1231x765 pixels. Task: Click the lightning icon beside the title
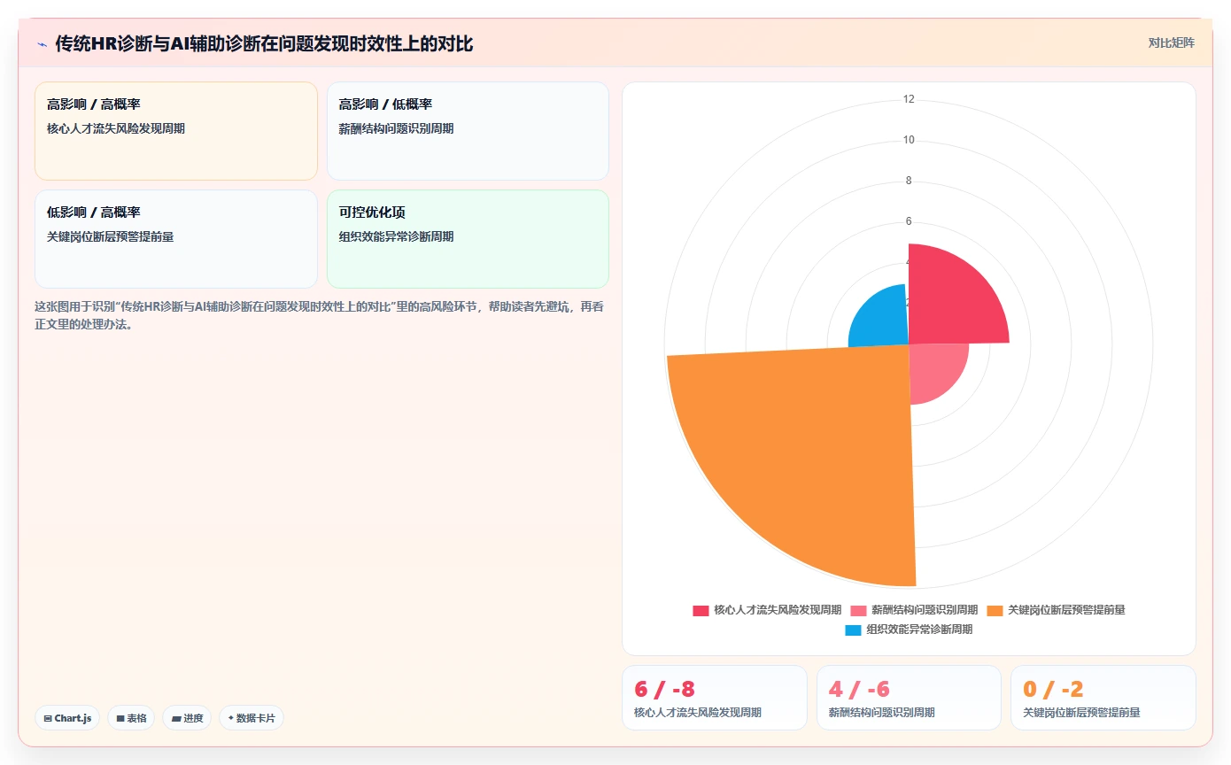tap(42, 43)
